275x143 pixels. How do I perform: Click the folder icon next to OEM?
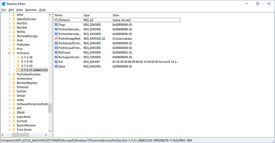pos(14,15)
